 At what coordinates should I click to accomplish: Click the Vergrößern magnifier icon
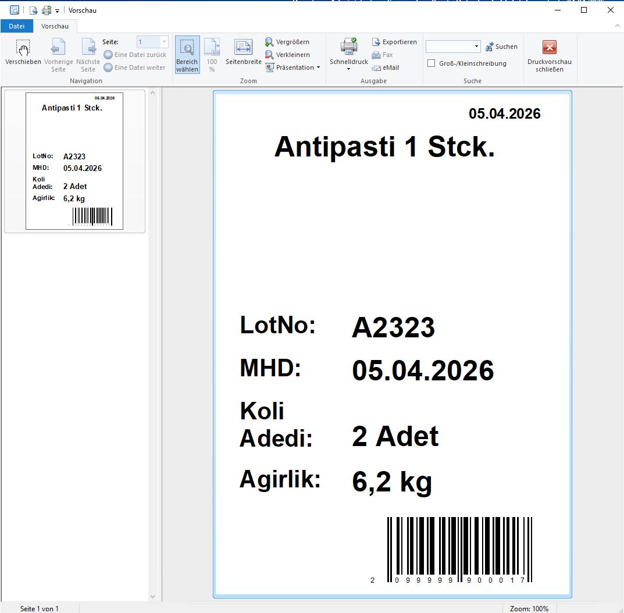269,42
